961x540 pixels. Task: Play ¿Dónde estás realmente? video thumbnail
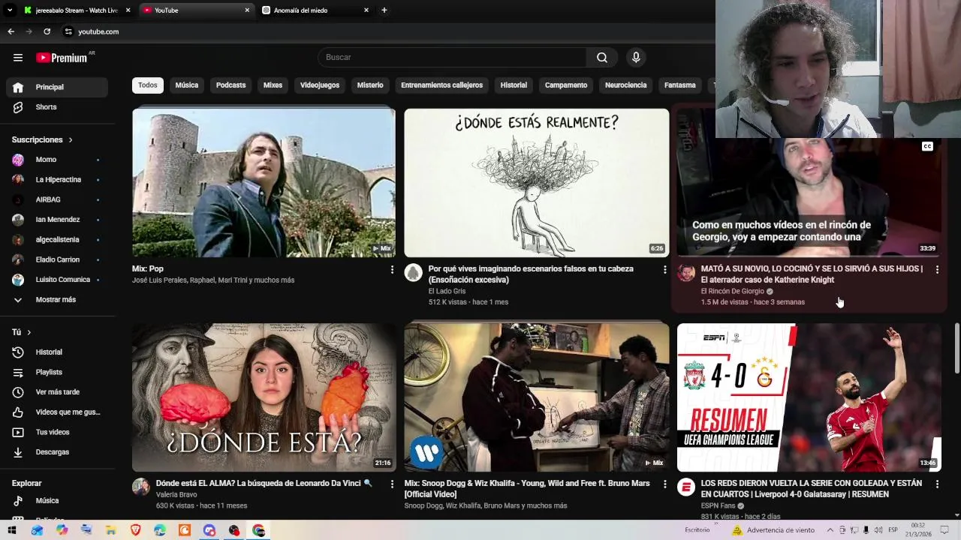pyautogui.click(x=536, y=183)
